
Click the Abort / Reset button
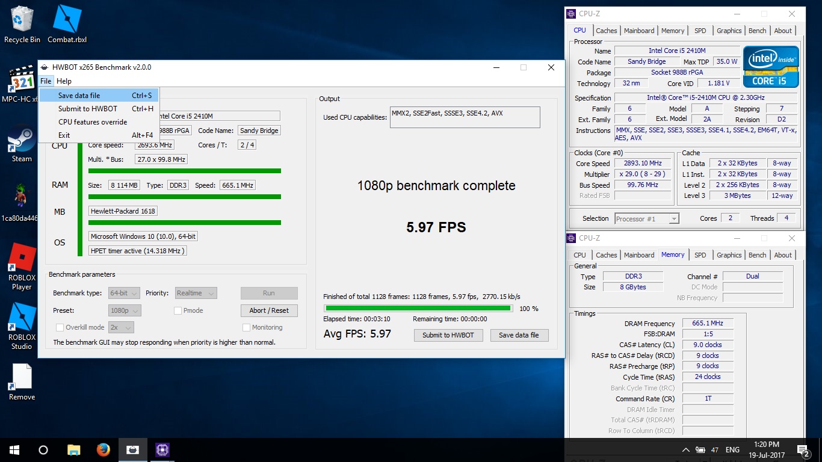pyautogui.click(x=269, y=310)
